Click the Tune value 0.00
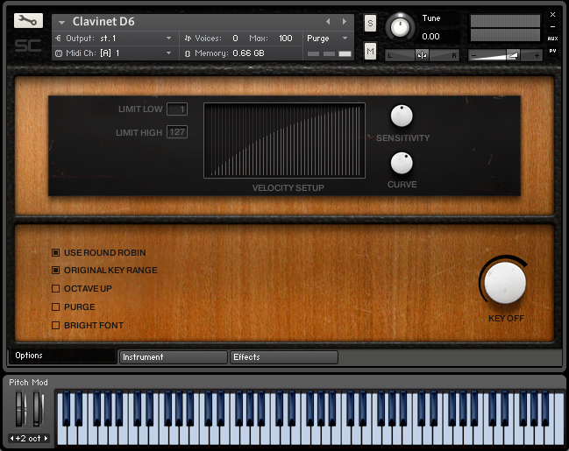Viewport: 569px width, 451px height. pyautogui.click(x=430, y=36)
